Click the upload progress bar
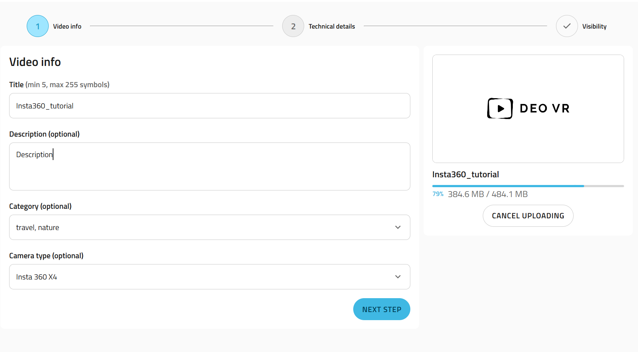 (528, 186)
